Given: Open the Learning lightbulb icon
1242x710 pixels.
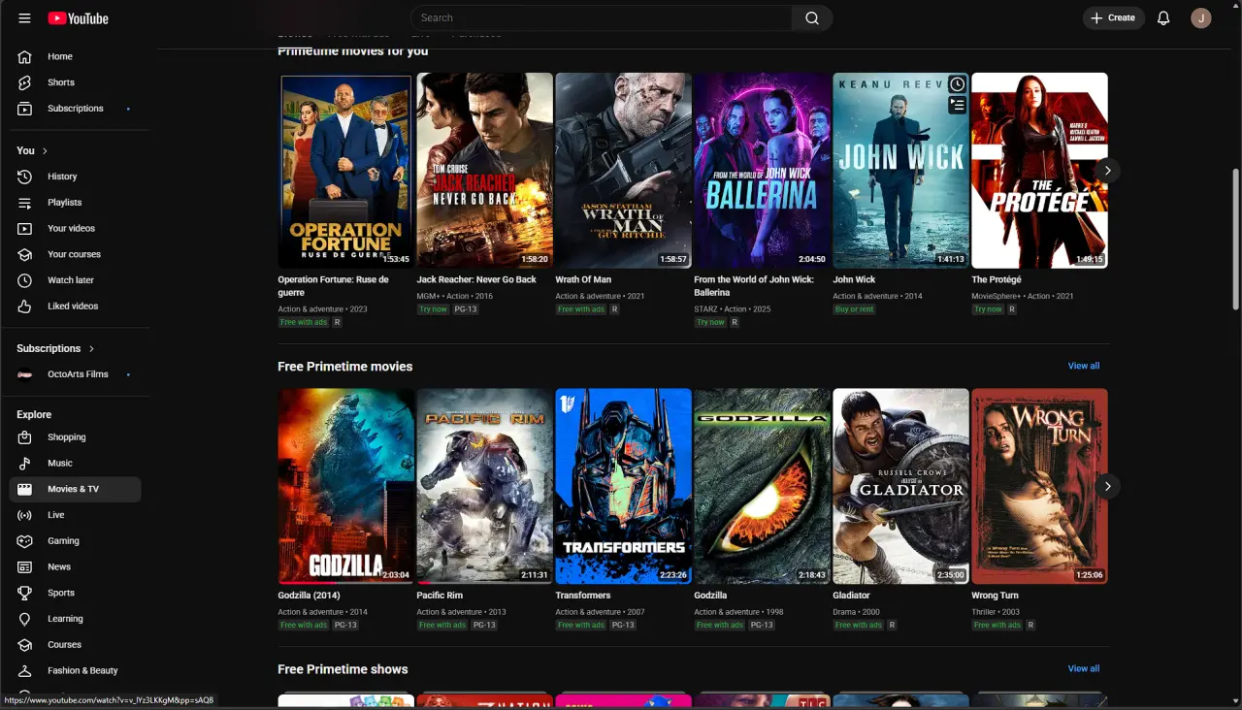Looking at the screenshot, I should pyautogui.click(x=25, y=619).
